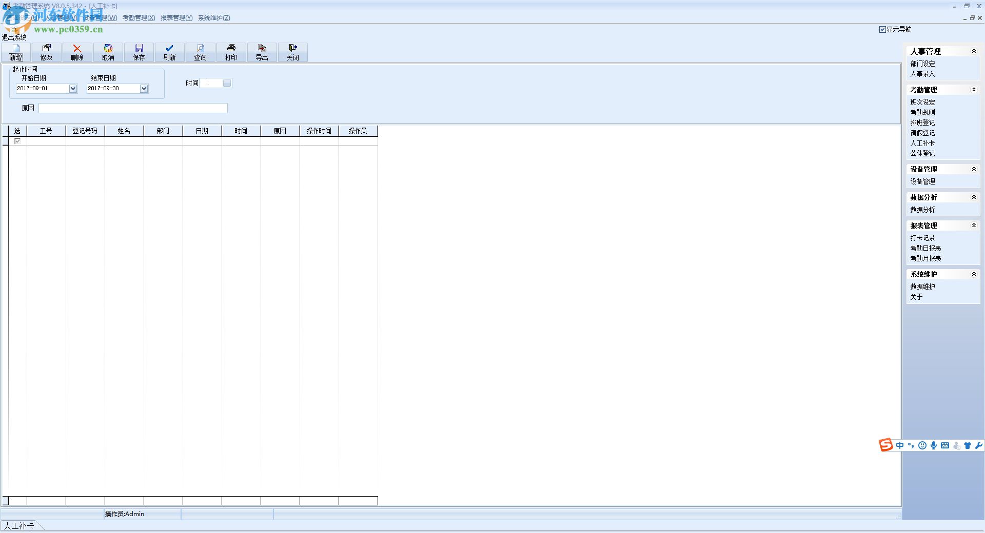Collapse the 设备管理 navigation group

tap(974, 169)
